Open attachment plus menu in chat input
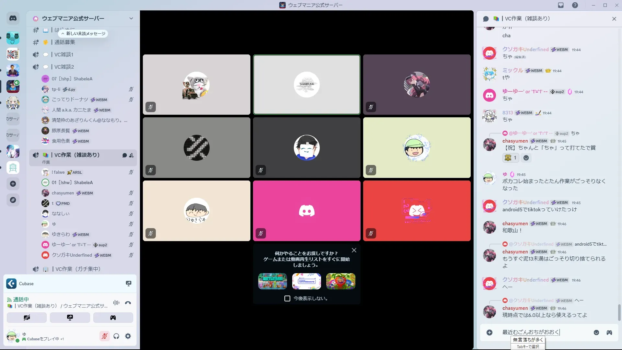 [x=490, y=332]
